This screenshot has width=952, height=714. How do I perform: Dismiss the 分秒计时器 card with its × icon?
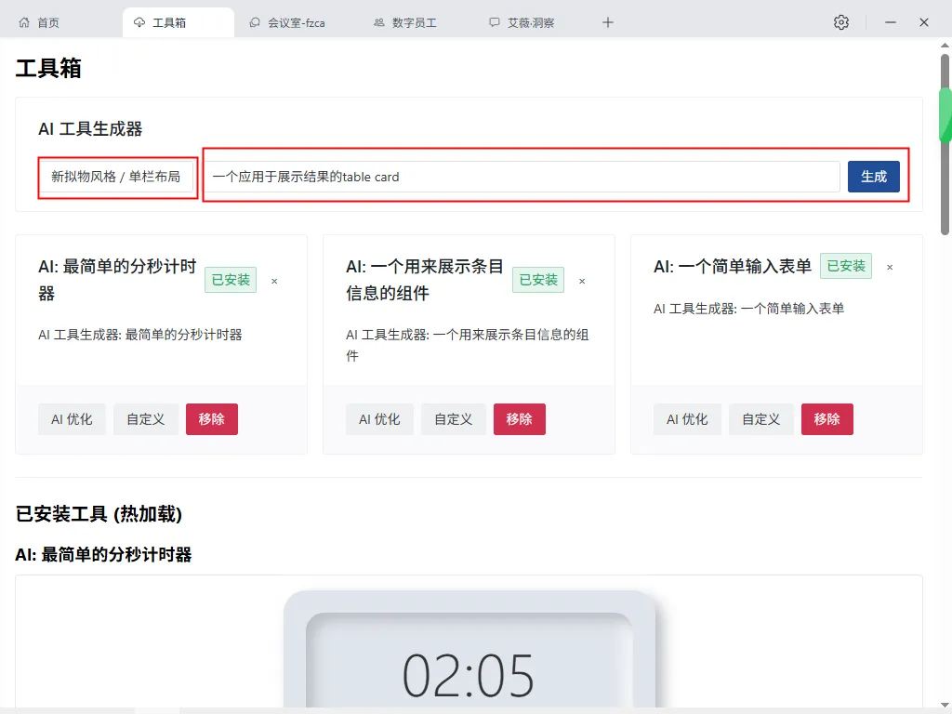[x=274, y=280]
